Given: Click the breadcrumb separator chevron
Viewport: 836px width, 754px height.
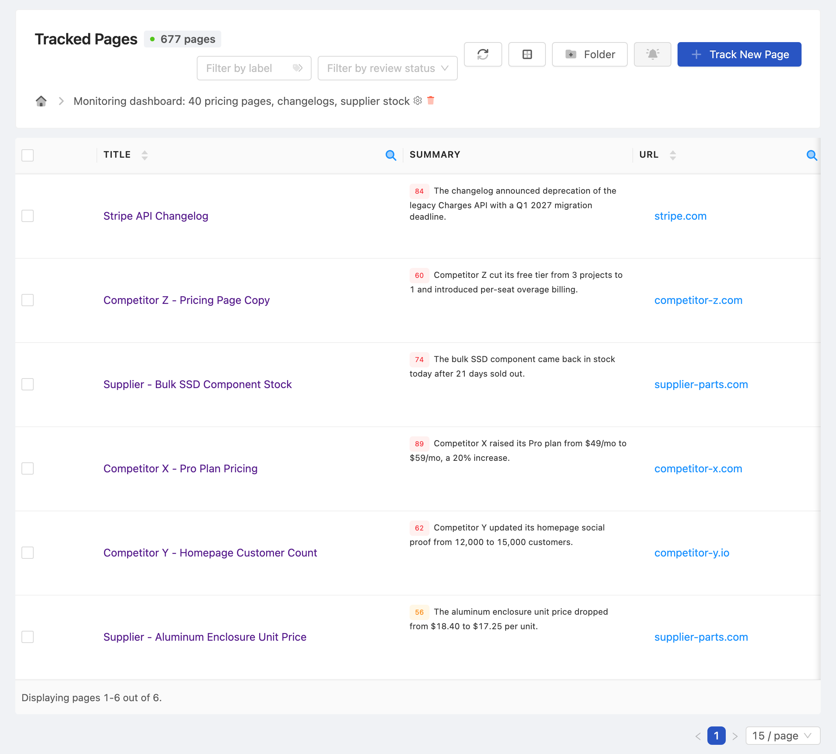Looking at the screenshot, I should 61,101.
